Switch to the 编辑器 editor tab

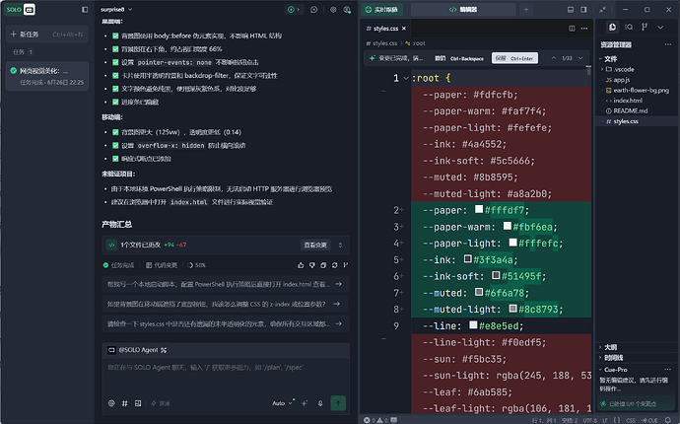463,9
